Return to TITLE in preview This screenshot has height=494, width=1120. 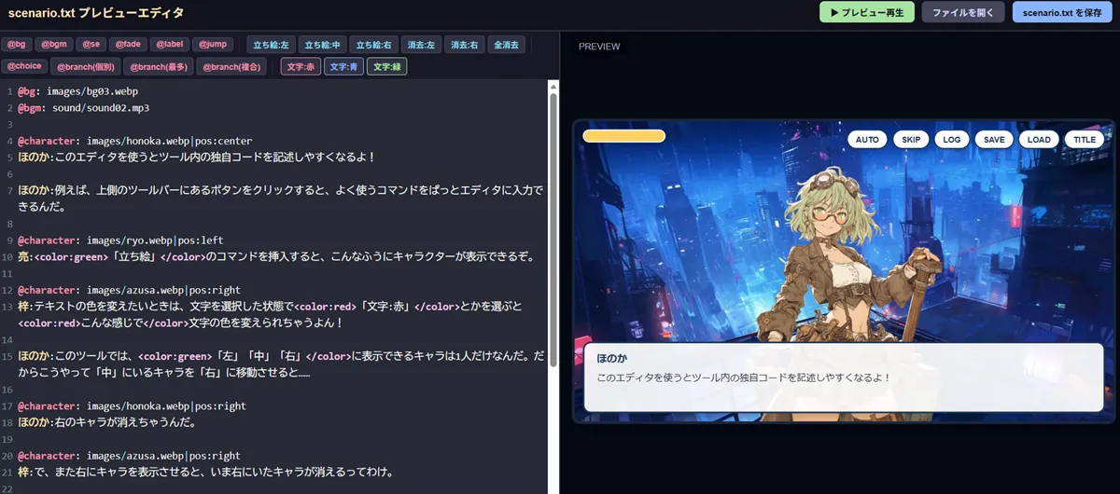[x=1085, y=140]
